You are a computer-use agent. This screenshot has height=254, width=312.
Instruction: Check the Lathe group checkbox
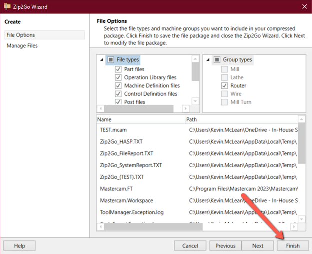[x=224, y=77]
